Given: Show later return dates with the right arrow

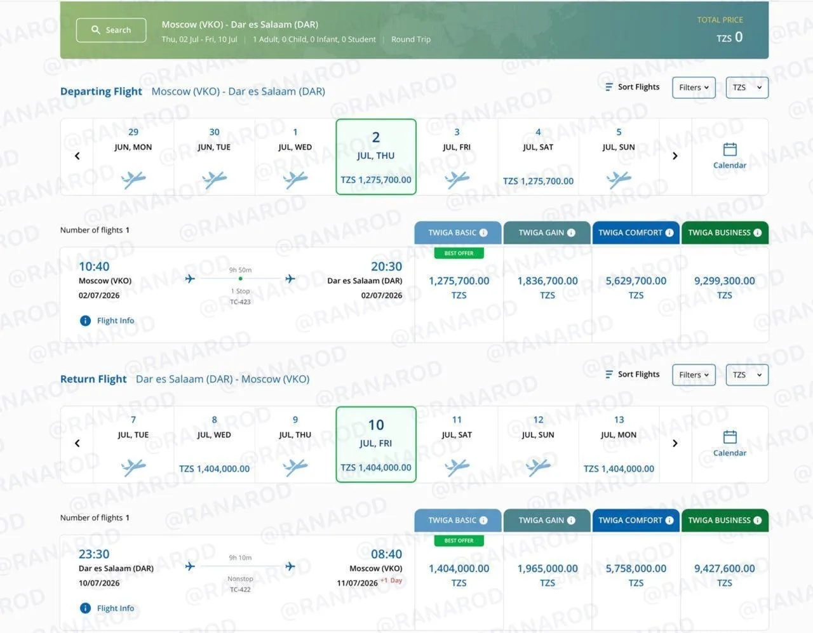Looking at the screenshot, I should coord(675,444).
